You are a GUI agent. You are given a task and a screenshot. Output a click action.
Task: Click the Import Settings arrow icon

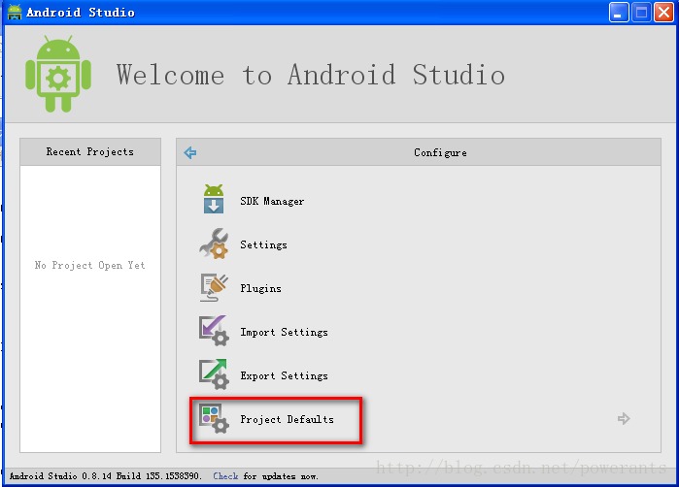pos(214,331)
